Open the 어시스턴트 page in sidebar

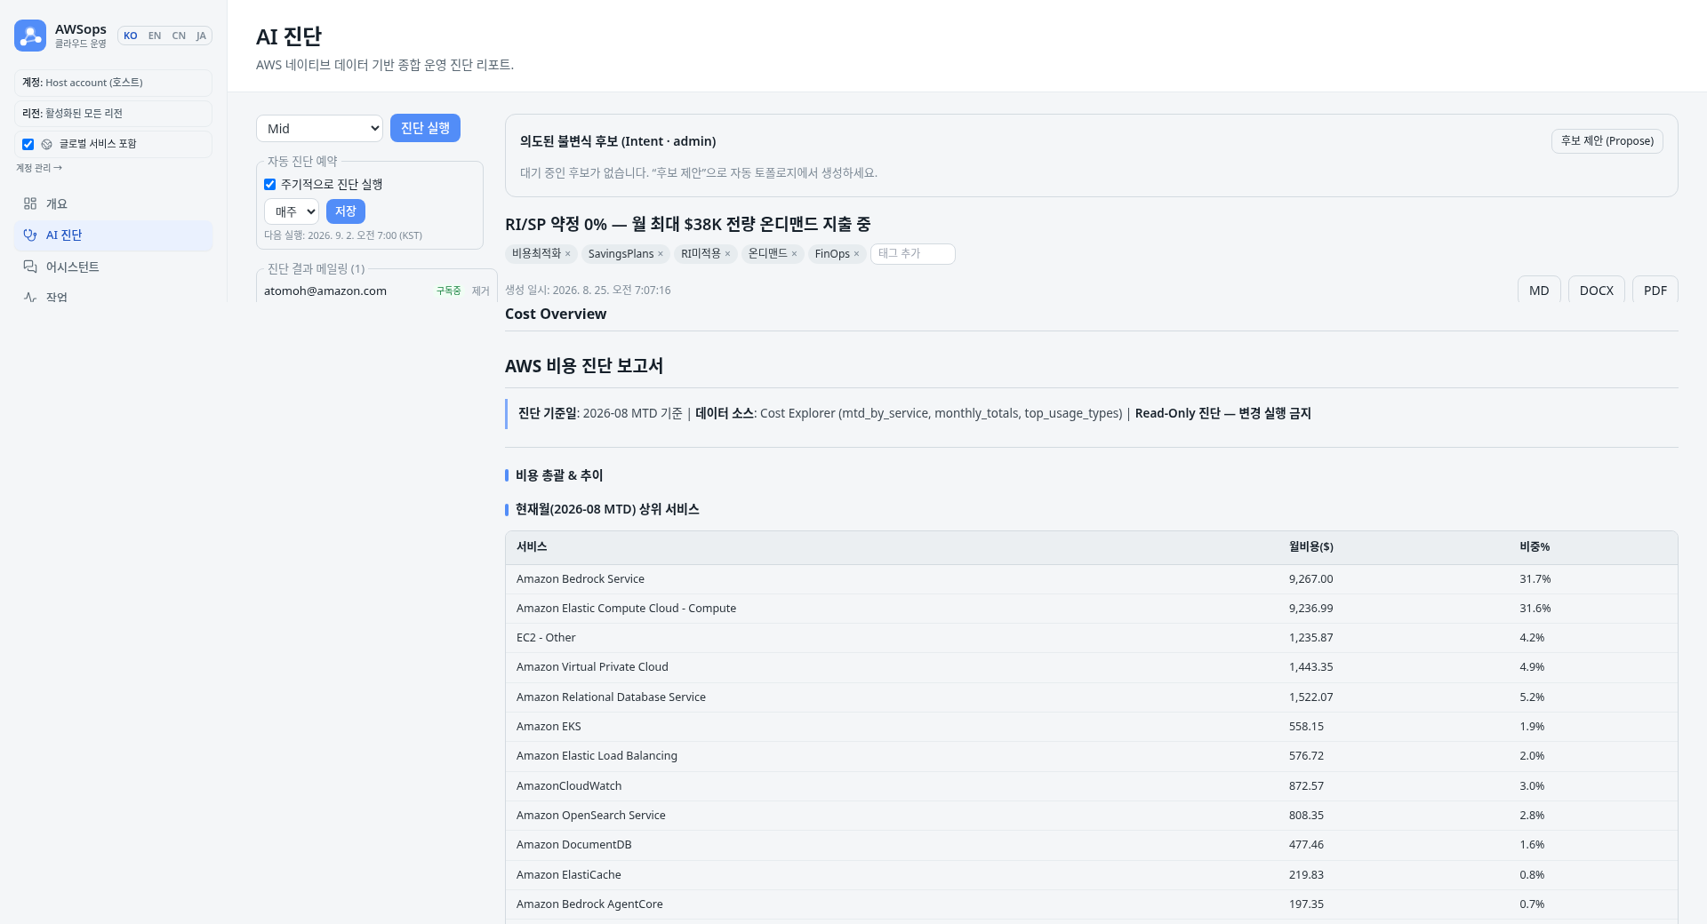point(113,267)
